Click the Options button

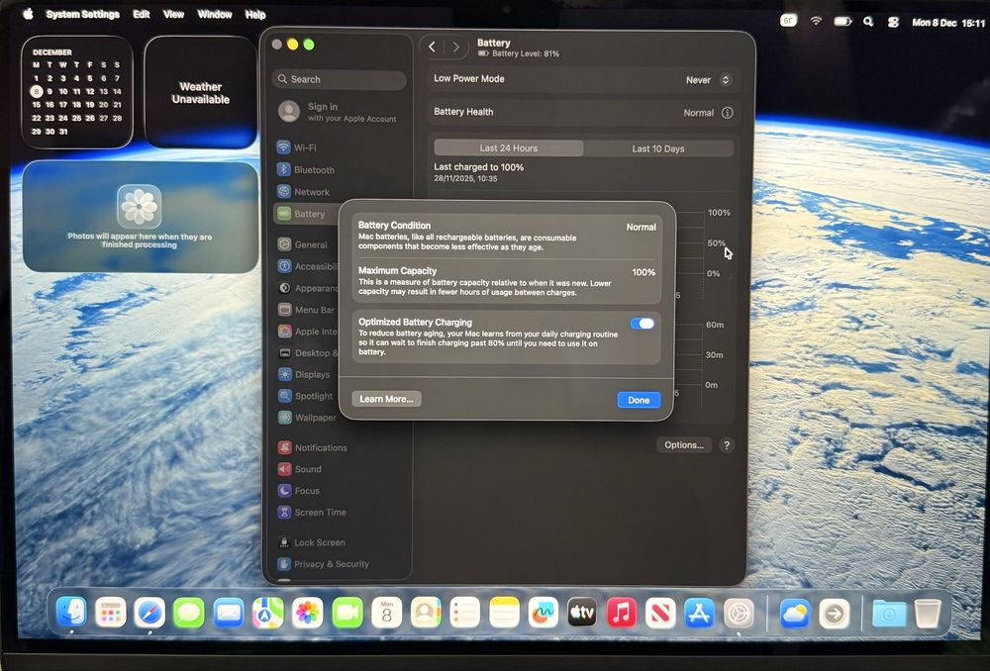(684, 445)
